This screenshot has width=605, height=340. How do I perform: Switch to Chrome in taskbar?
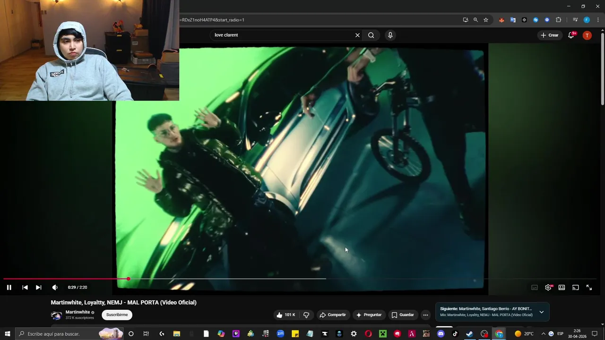click(499, 334)
